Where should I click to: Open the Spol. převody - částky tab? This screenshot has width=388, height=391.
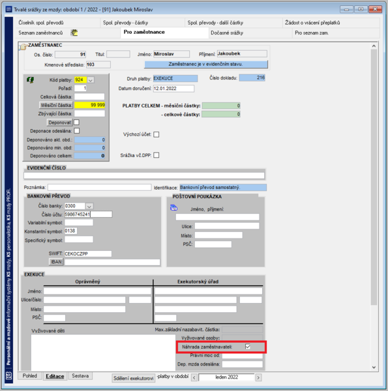(x=125, y=23)
